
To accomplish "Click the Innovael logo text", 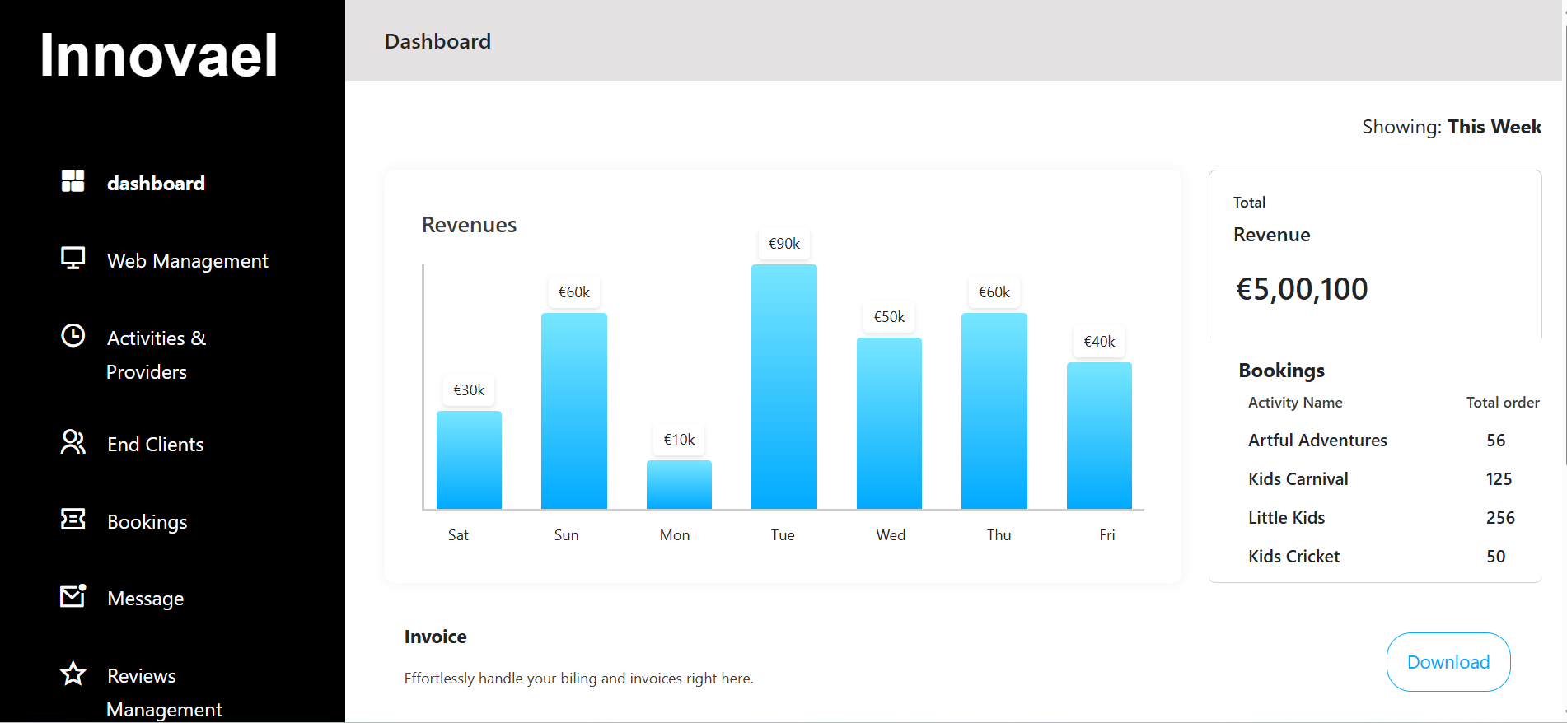I will (x=159, y=55).
